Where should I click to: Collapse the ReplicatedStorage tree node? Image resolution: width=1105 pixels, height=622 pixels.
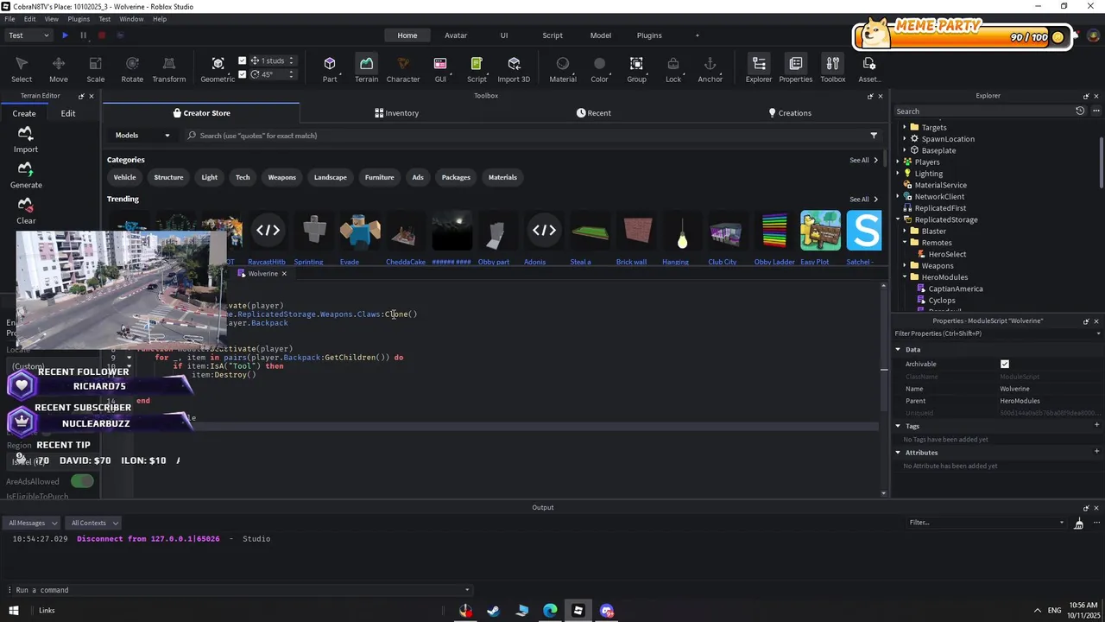coord(897,219)
